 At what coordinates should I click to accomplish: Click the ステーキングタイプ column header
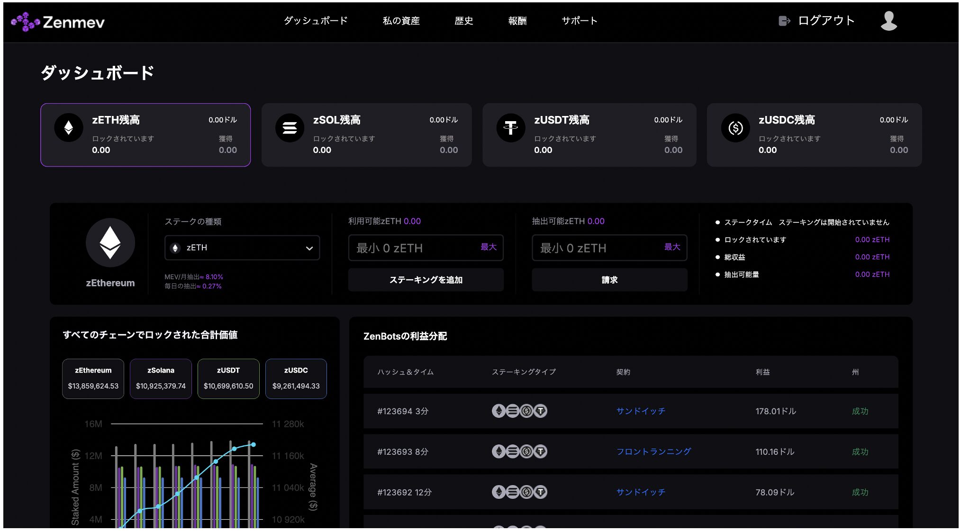[524, 372]
